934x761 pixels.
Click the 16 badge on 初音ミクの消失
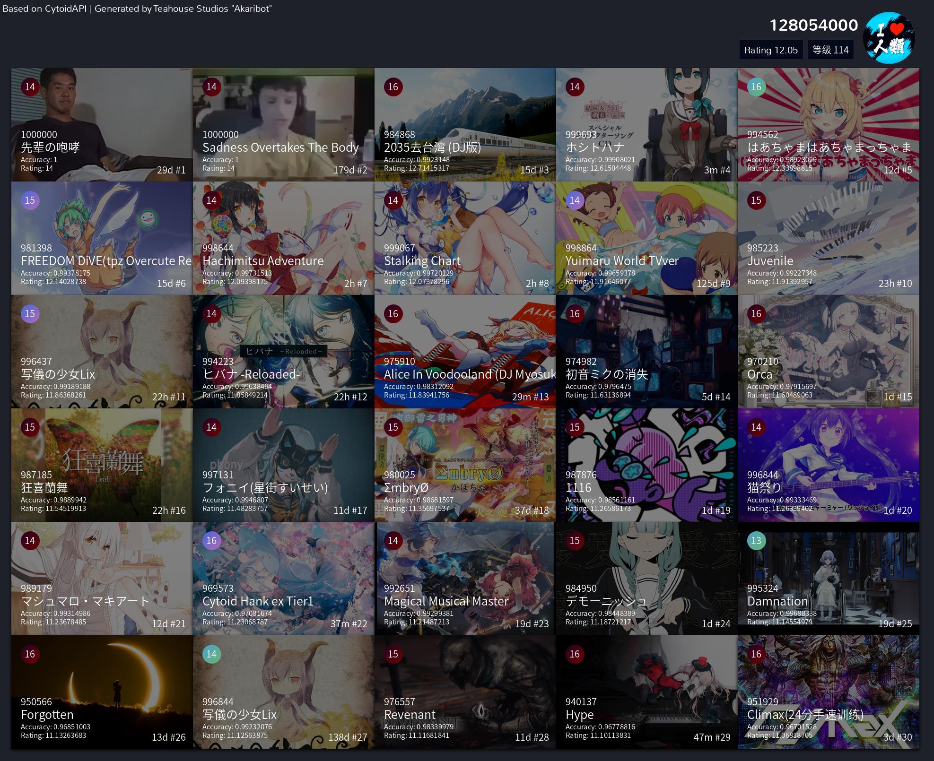tap(575, 314)
